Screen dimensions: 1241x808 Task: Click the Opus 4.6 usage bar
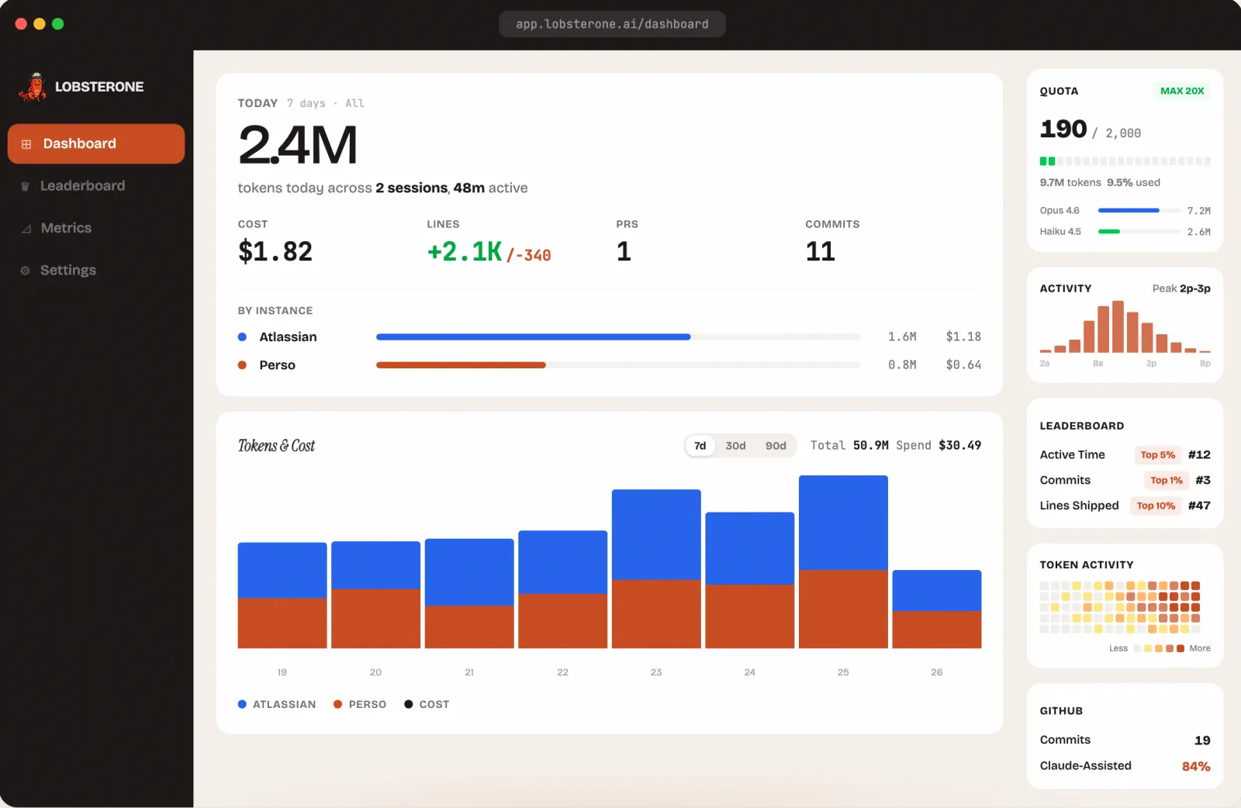(1139, 211)
